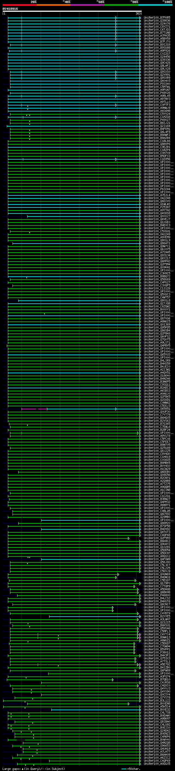Click label UniRef100_P63244
Screen dimensions: 175x771
(157, 189)
